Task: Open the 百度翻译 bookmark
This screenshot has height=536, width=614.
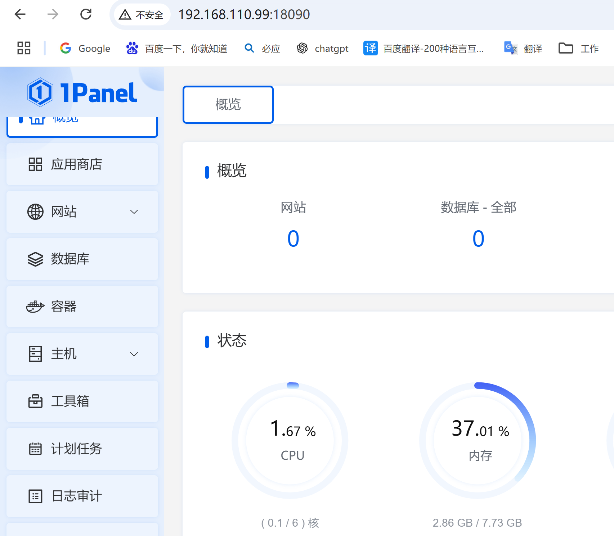Action: click(x=423, y=48)
